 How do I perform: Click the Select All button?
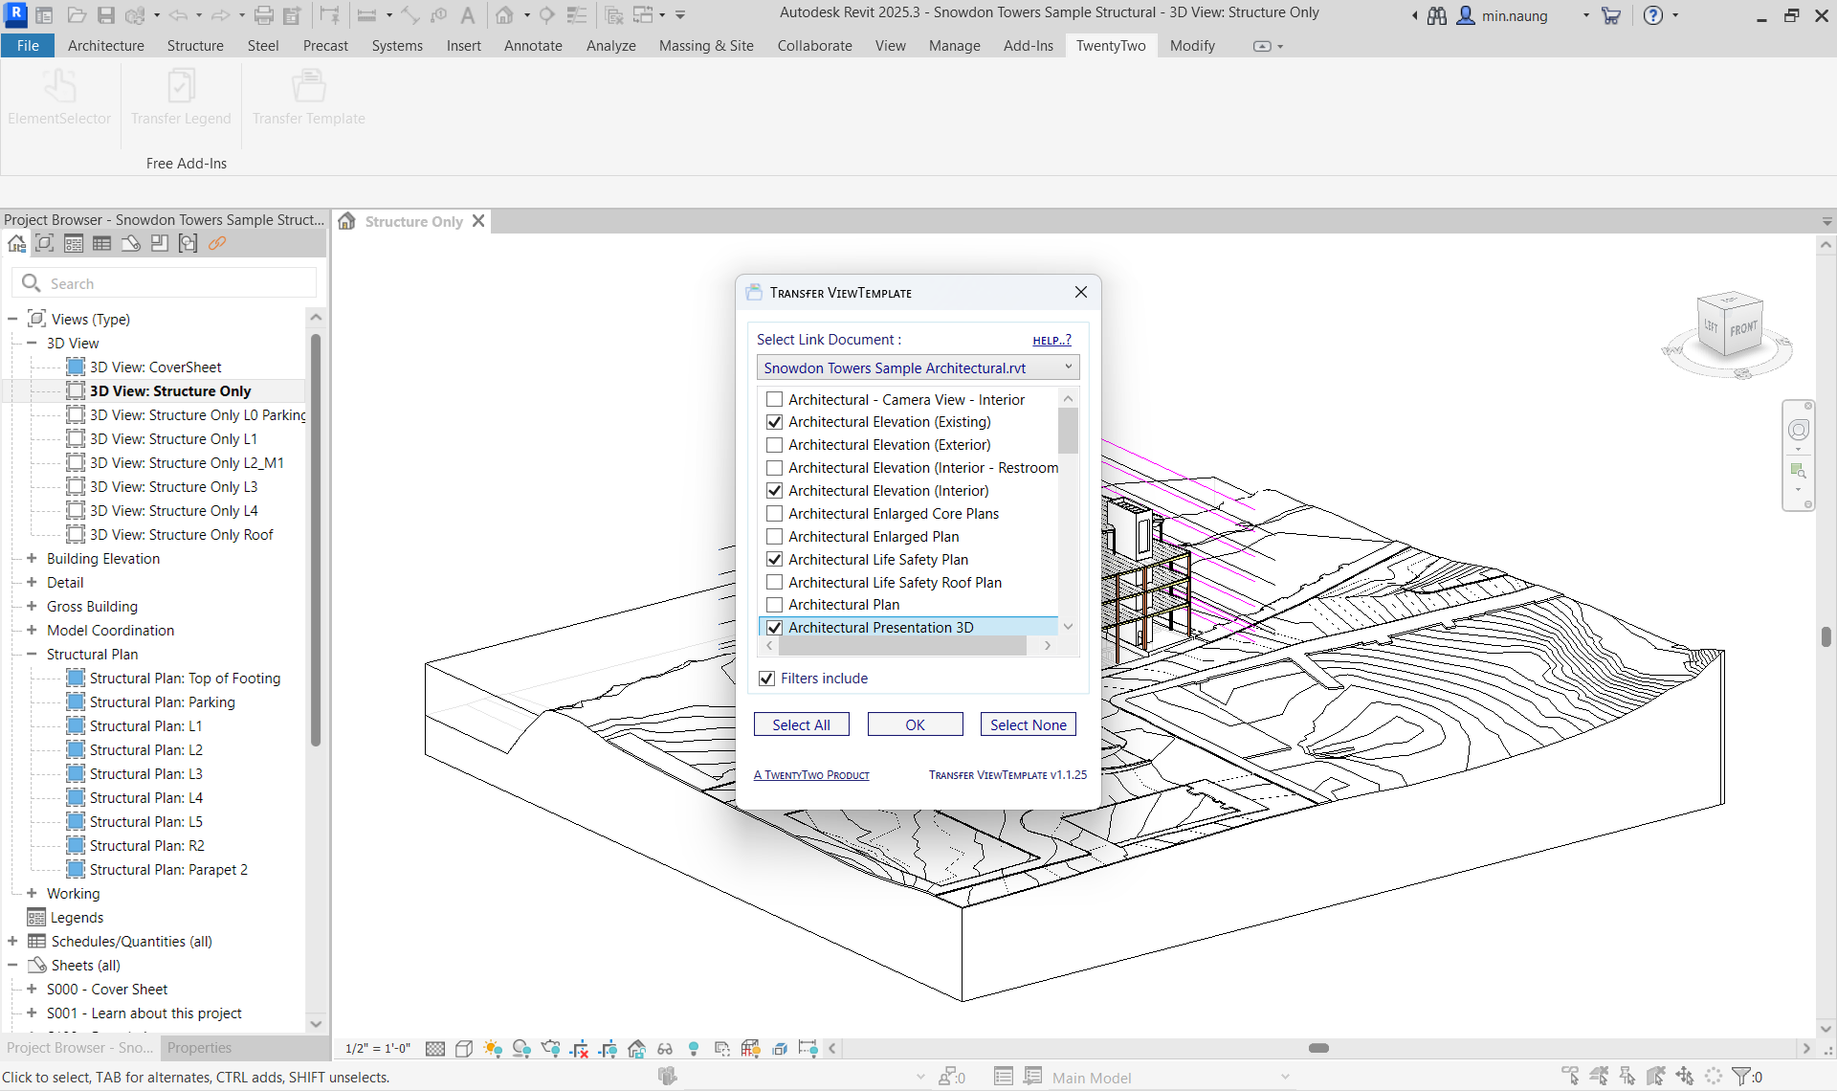[801, 724]
